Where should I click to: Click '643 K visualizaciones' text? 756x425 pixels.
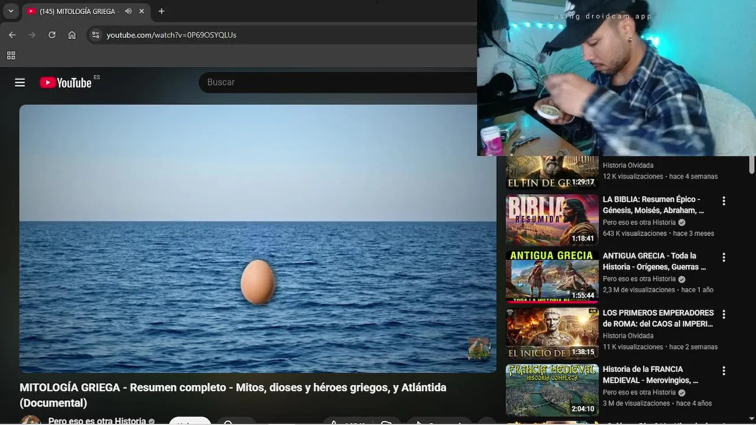tap(634, 234)
